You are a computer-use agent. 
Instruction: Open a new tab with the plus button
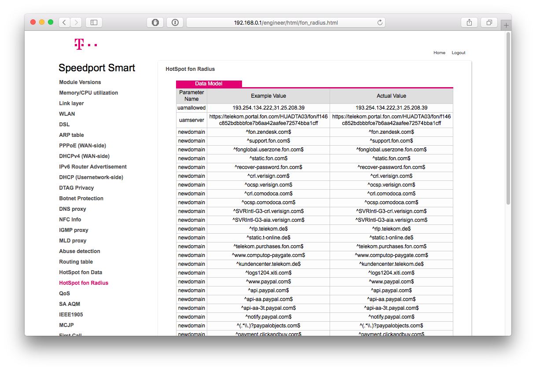pyautogui.click(x=506, y=25)
